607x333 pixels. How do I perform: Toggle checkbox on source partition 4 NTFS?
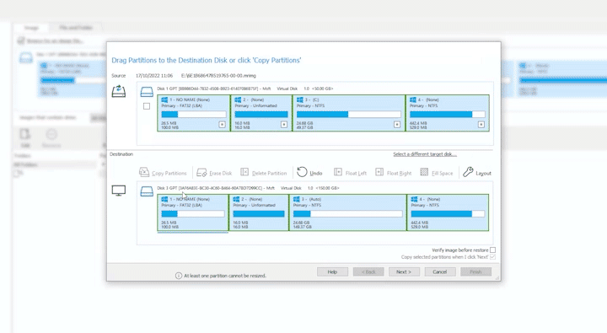tap(481, 124)
